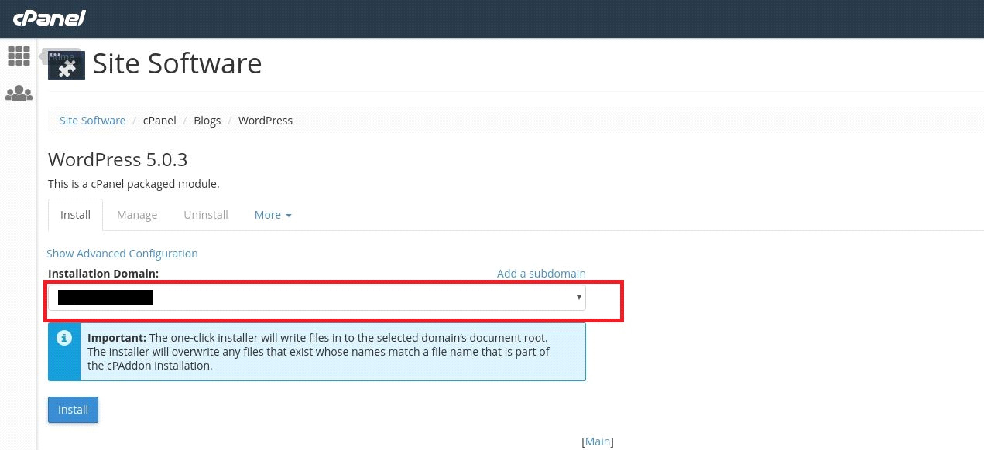Switch to the Install tab
This screenshot has width=984, height=450.
(75, 215)
